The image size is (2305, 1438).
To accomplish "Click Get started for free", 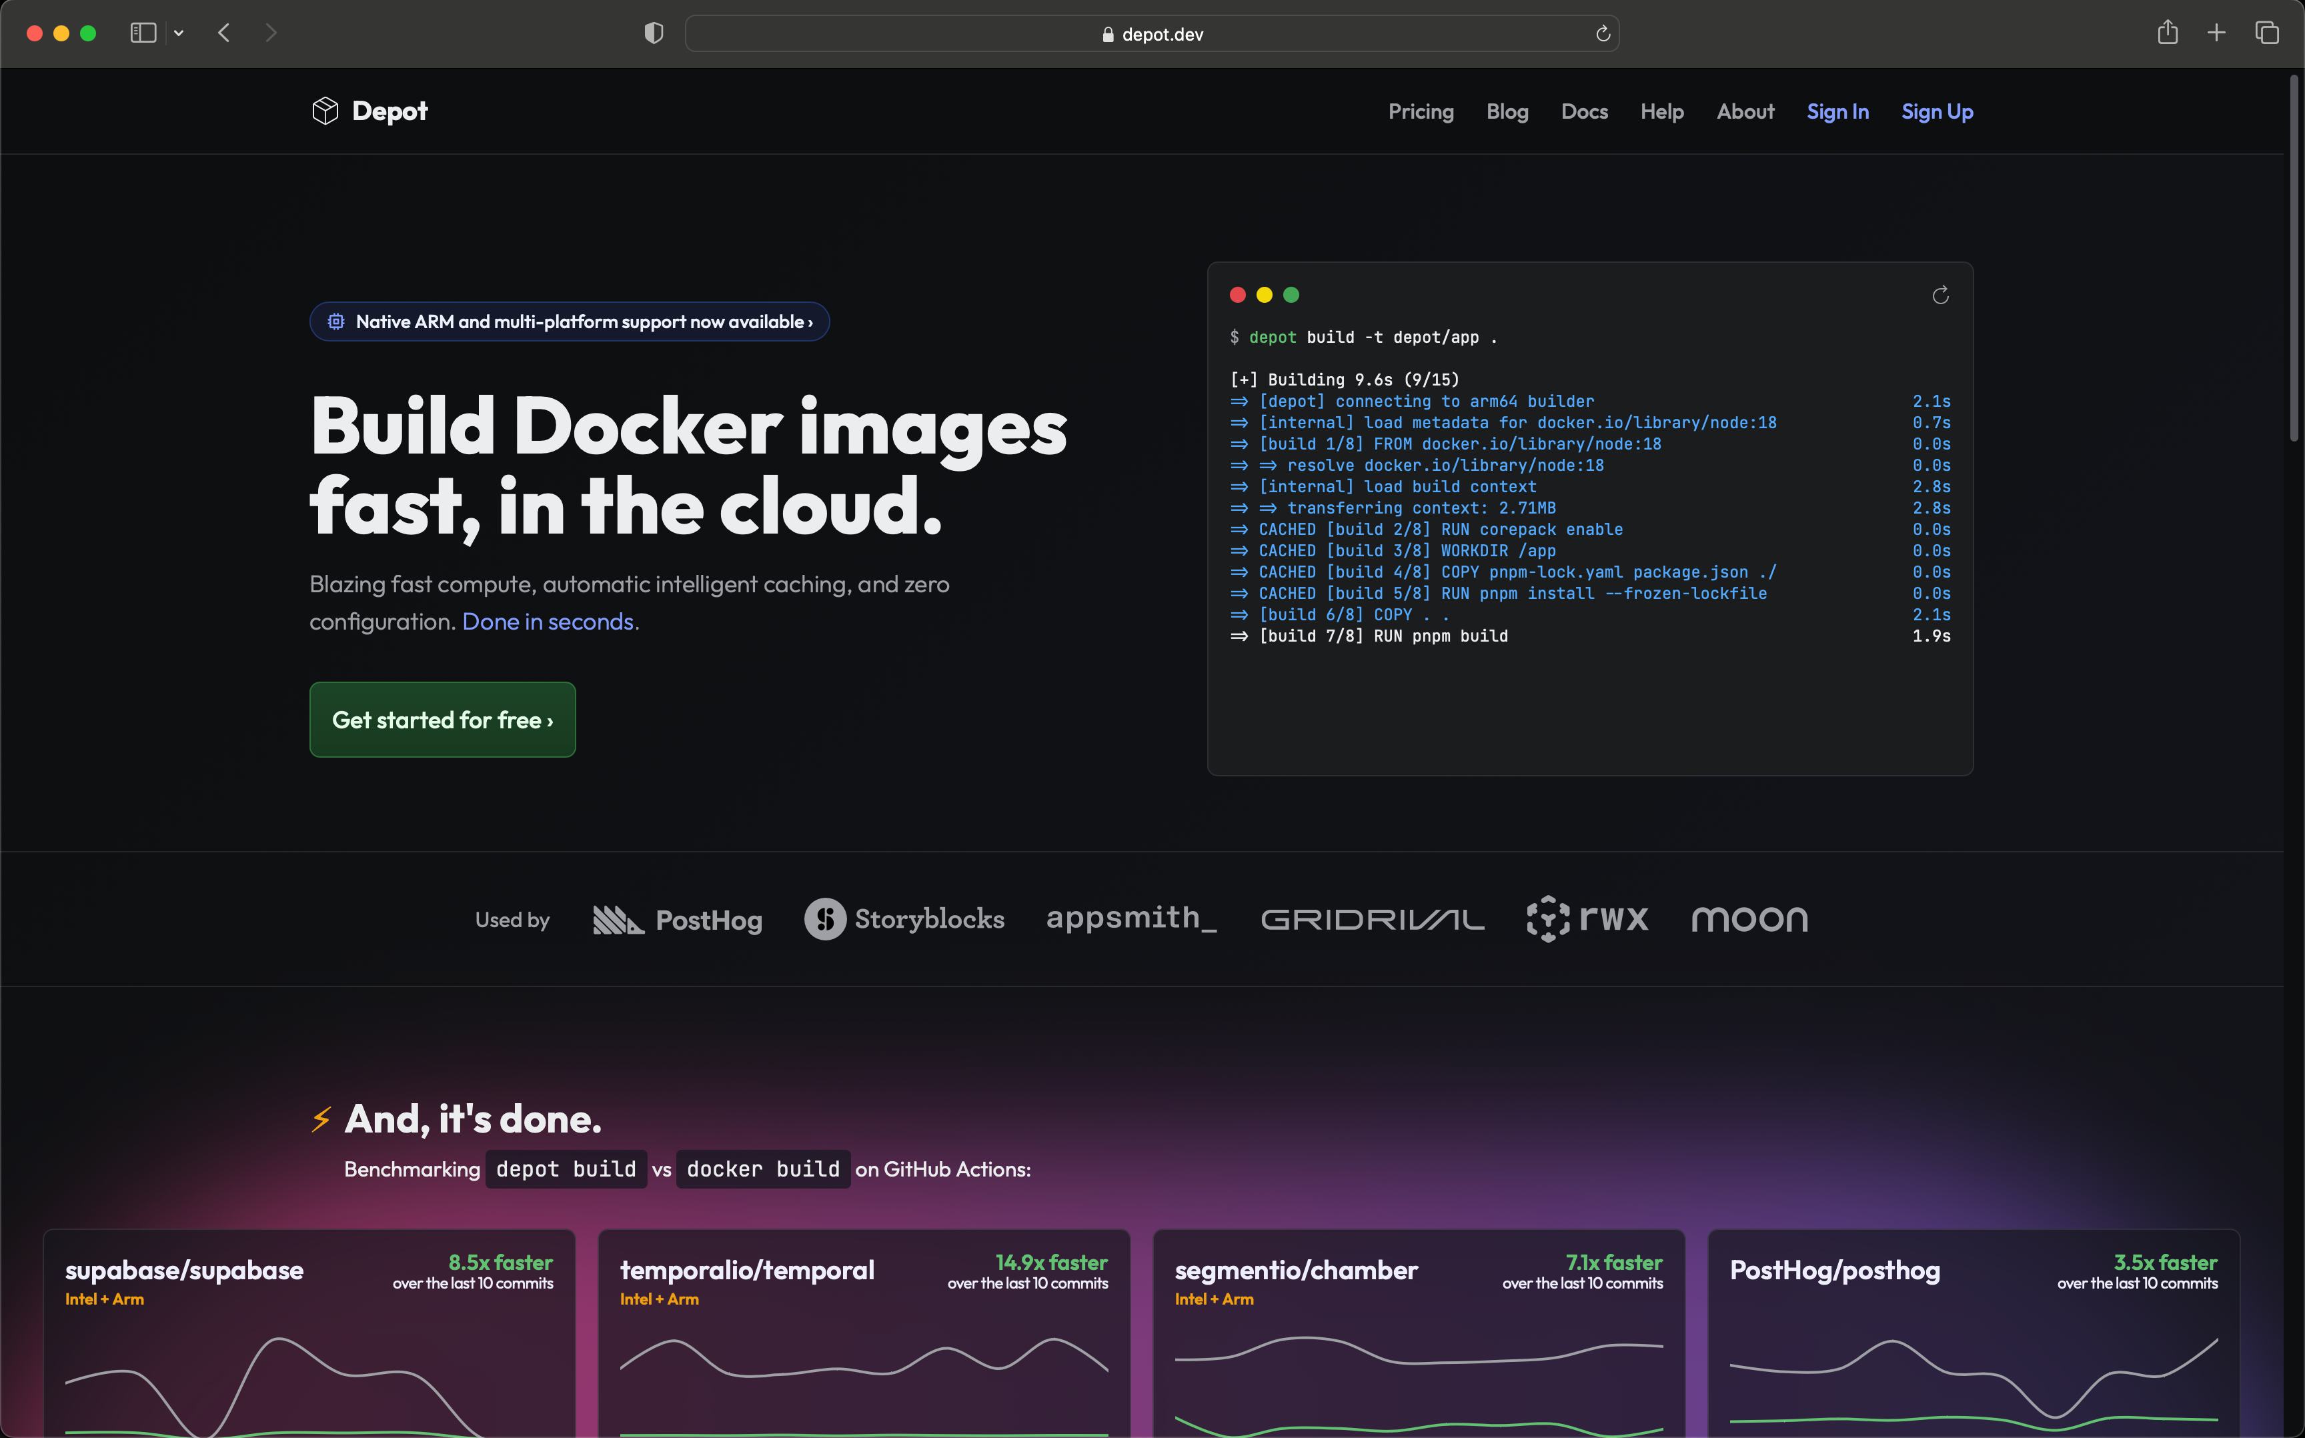I will (442, 720).
